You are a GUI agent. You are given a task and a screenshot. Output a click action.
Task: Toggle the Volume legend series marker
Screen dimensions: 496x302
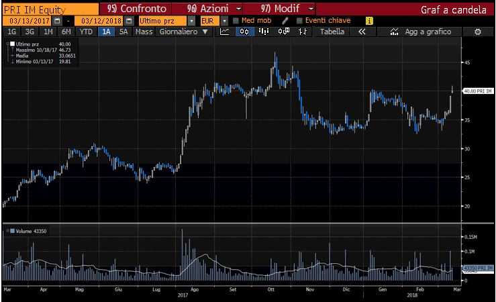tap(12, 231)
